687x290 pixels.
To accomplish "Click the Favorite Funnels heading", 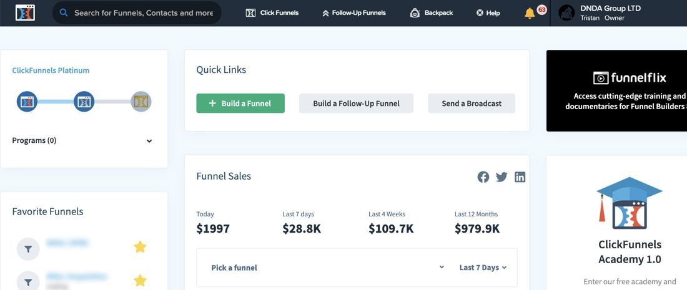I will click(47, 211).
